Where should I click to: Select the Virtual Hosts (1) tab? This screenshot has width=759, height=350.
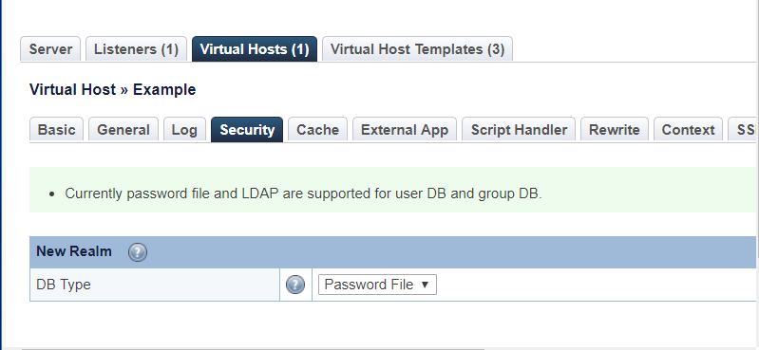tap(255, 48)
